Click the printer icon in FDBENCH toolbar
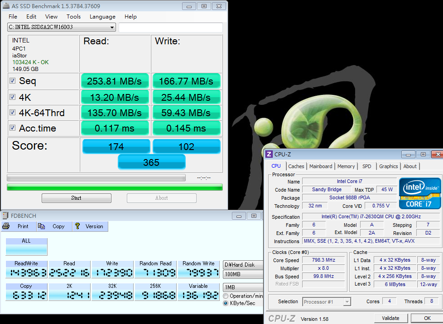 6,226
